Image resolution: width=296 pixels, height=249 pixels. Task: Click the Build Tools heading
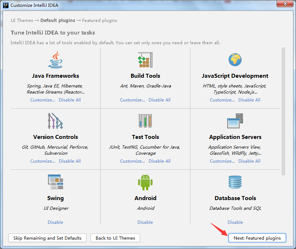coord(145,76)
